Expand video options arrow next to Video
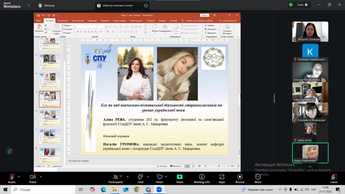This screenshot has height=194, width=345. 41,177
